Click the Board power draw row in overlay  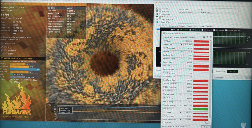(x=67, y=27)
